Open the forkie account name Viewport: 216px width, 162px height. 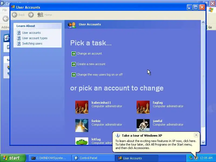pyautogui.click(x=96, y=121)
